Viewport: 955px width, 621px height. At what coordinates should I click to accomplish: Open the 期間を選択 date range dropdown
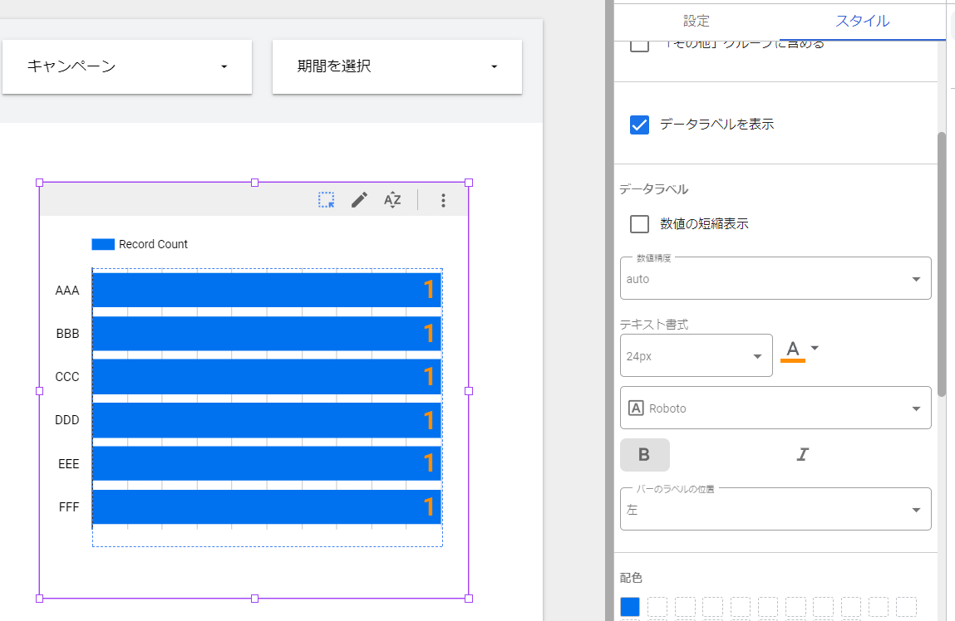397,66
